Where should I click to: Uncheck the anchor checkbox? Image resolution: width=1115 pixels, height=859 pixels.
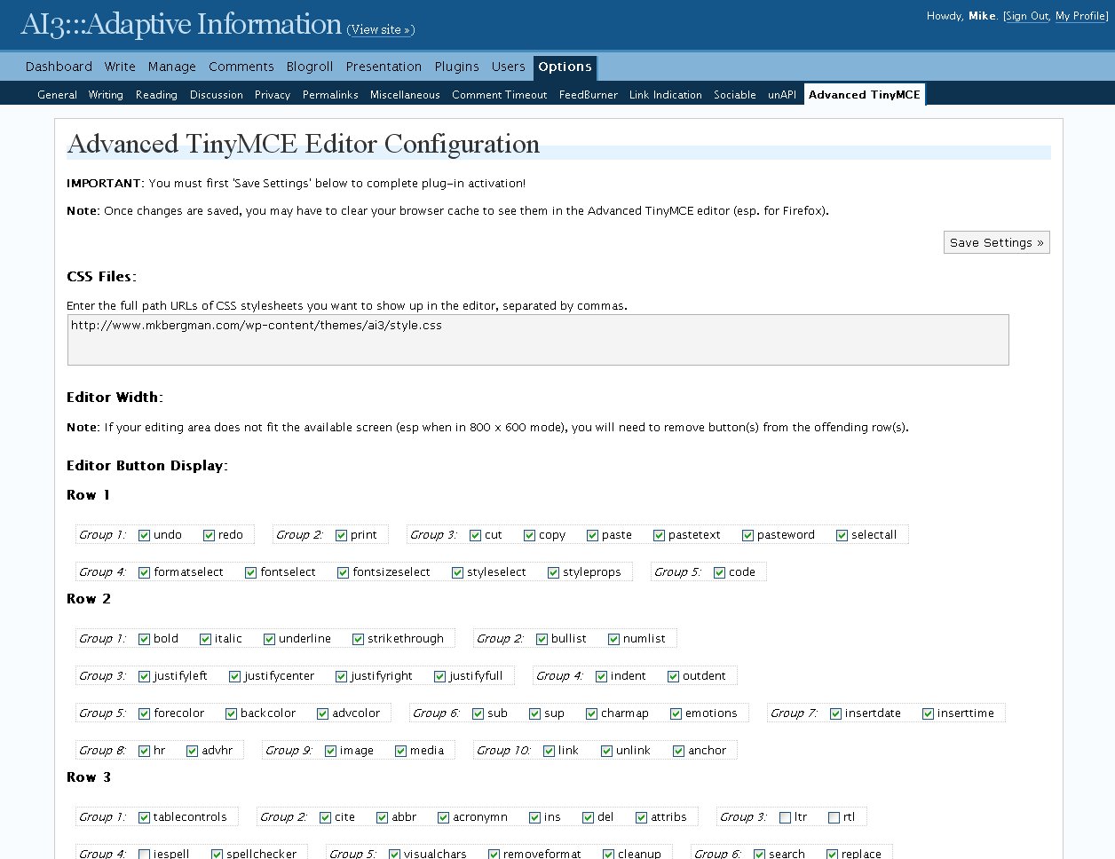click(678, 751)
